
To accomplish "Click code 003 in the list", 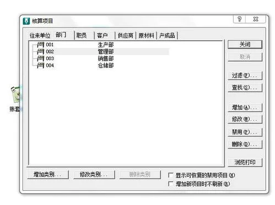I will tap(50, 58).
